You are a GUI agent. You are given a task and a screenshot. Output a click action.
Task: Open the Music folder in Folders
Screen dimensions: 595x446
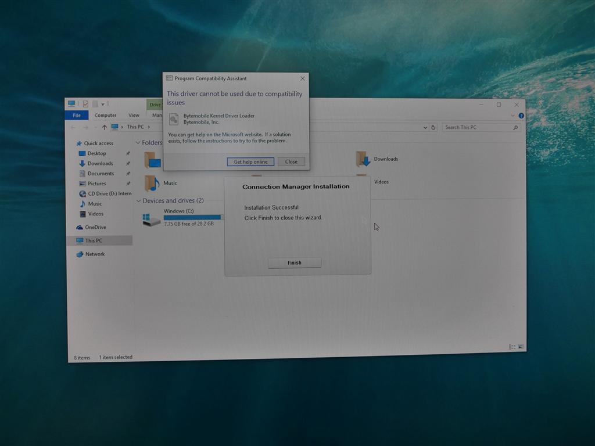(152, 183)
